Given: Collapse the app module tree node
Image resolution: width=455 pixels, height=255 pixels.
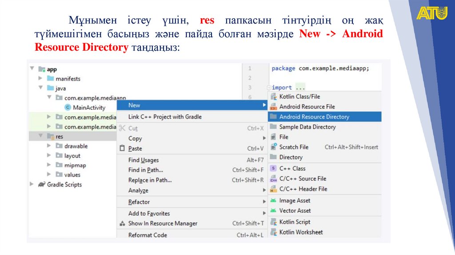Looking at the screenshot, I should (32, 69).
